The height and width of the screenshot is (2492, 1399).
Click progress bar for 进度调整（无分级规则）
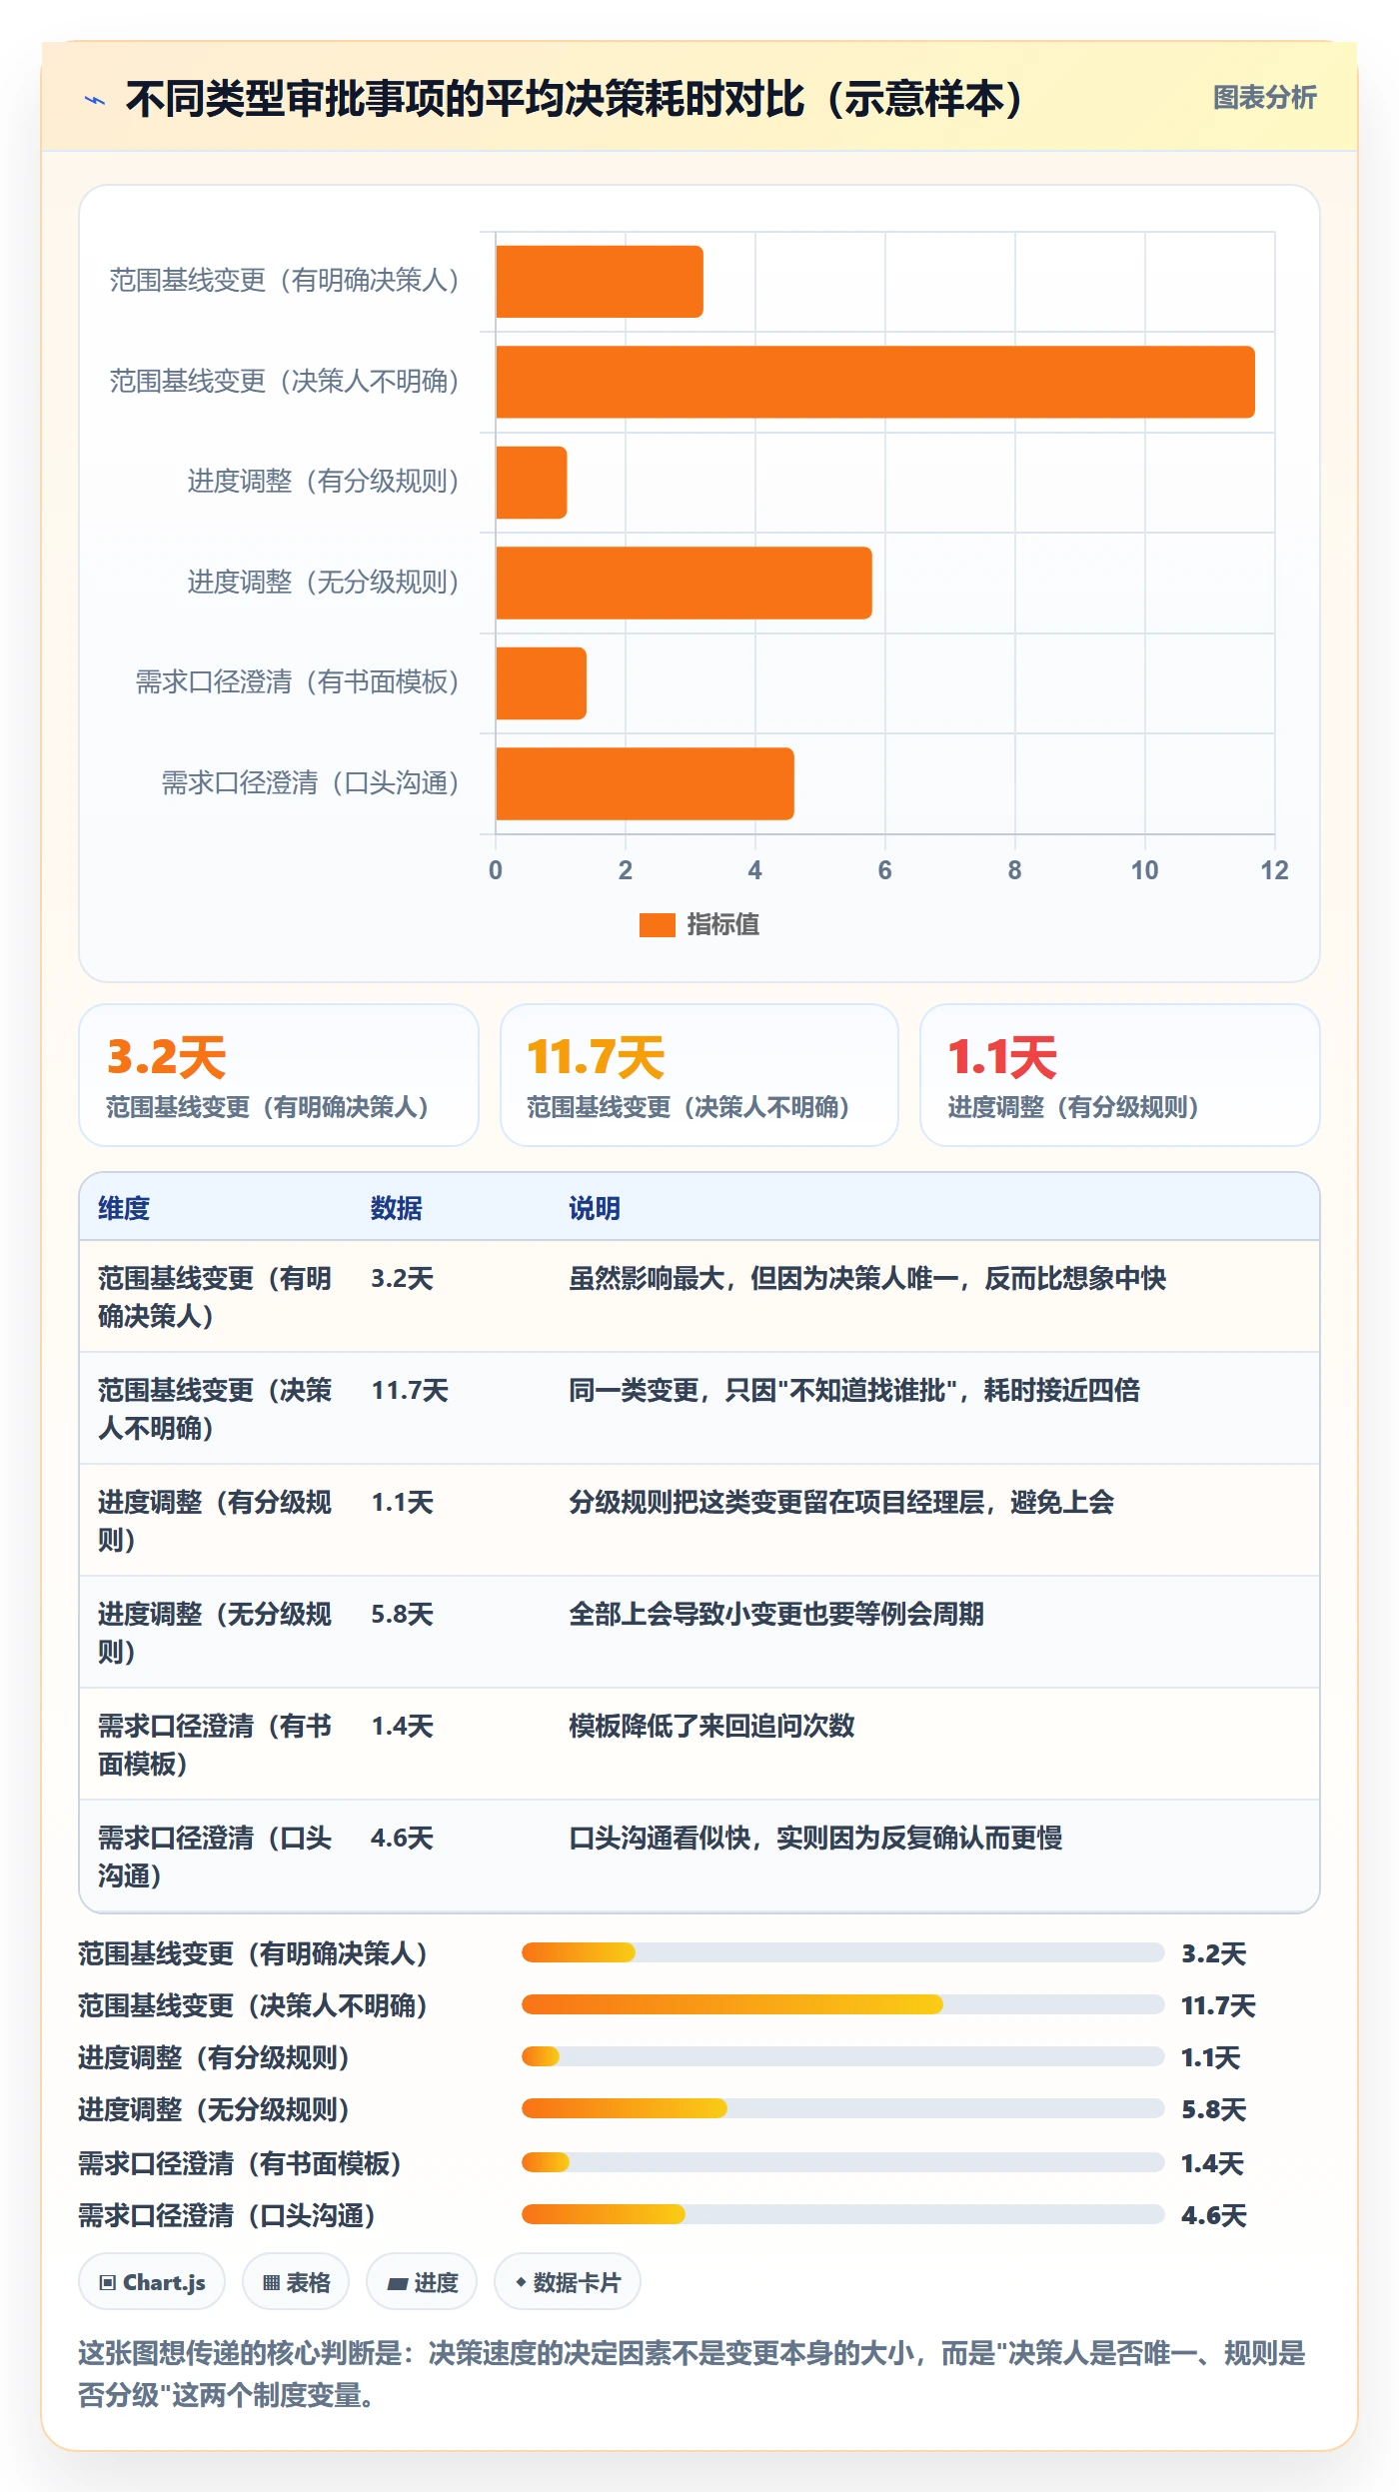click(842, 2108)
